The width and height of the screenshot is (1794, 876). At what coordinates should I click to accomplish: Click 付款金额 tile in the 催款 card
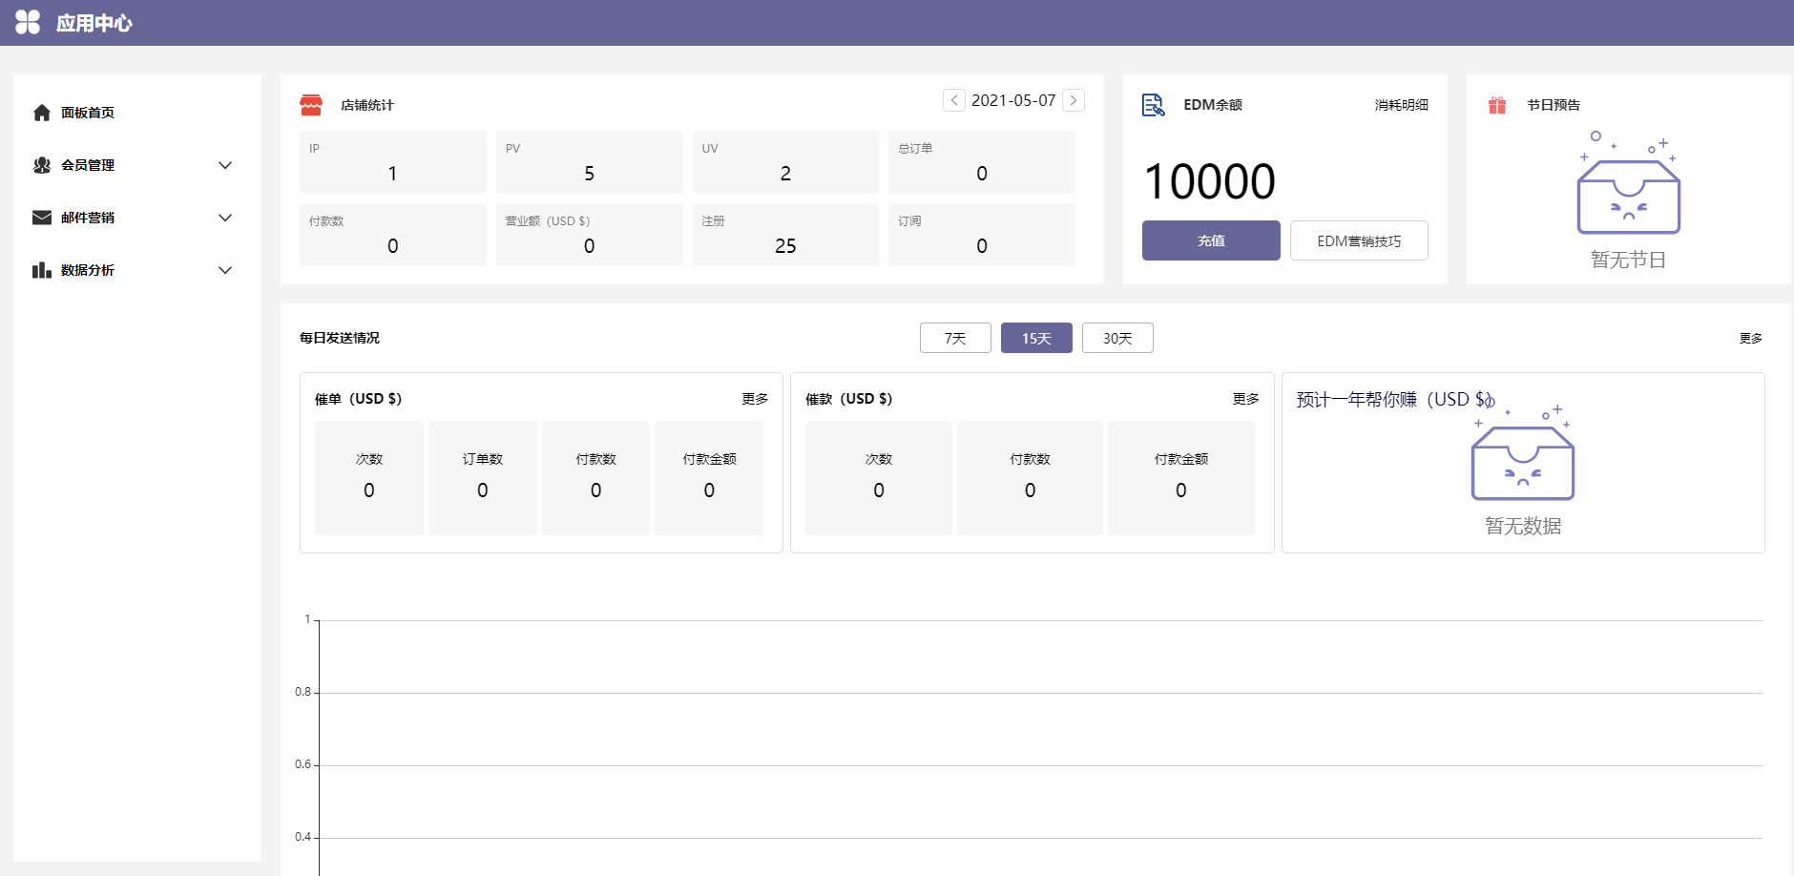point(1181,478)
